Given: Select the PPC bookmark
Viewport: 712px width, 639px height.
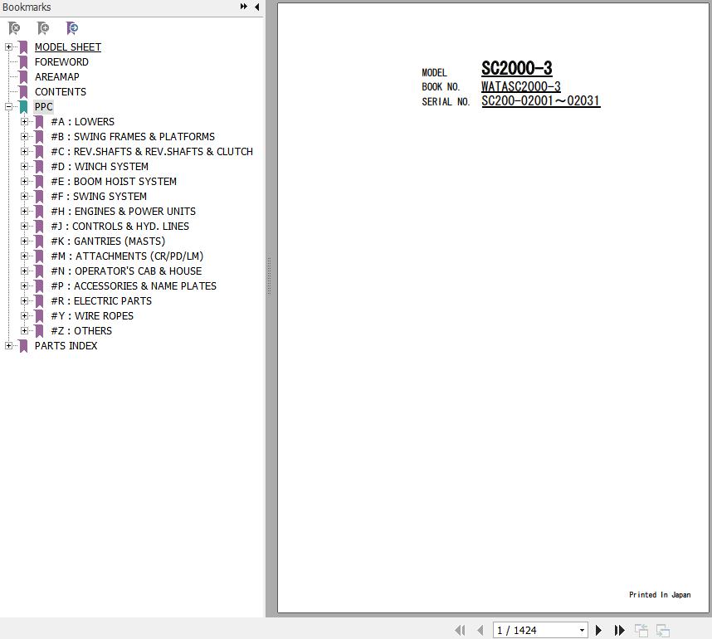Looking at the screenshot, I should coord(44,107).
